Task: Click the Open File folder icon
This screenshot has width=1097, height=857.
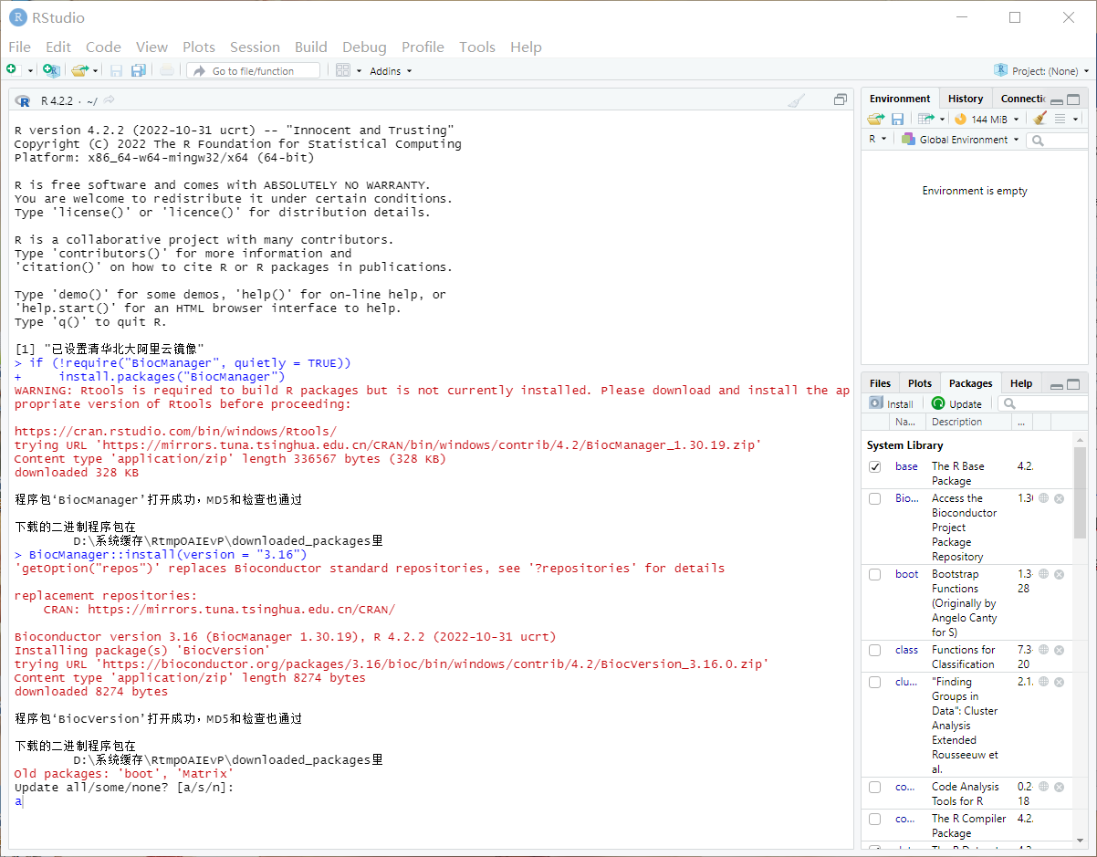Action: (x=79, y=70)
